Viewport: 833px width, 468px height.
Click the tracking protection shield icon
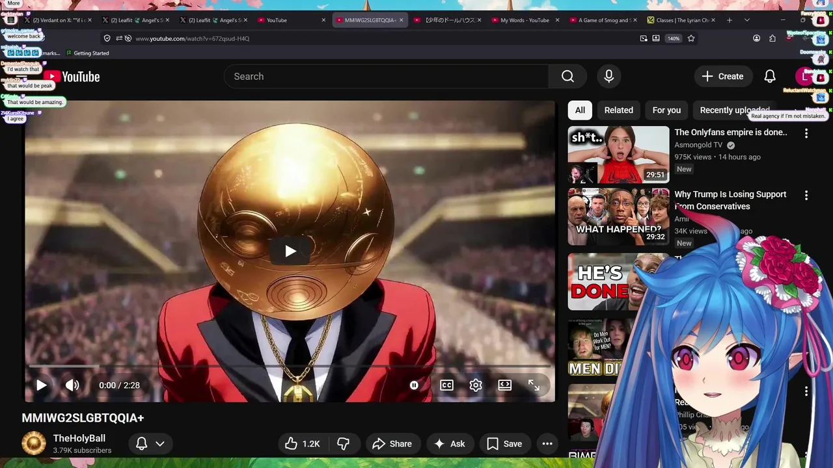(107, 38)
